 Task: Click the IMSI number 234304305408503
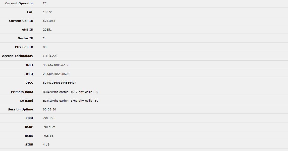pos(56,74)
